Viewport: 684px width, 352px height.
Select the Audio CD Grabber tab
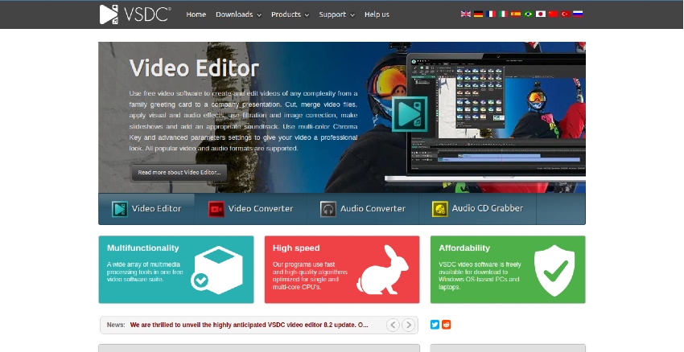pyautogui.click(x=478, y=209)
